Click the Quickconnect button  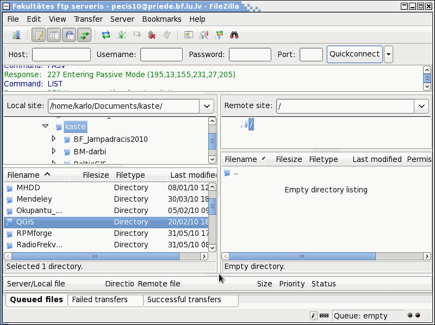(355, 54)
